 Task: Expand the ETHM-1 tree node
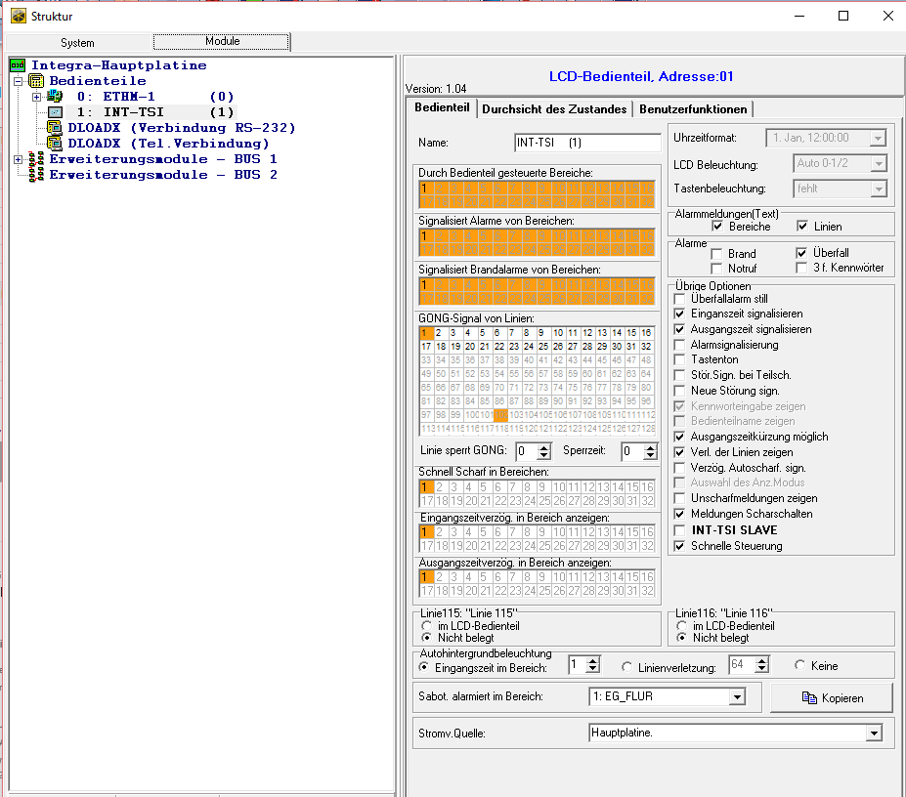tap(36, 97)
